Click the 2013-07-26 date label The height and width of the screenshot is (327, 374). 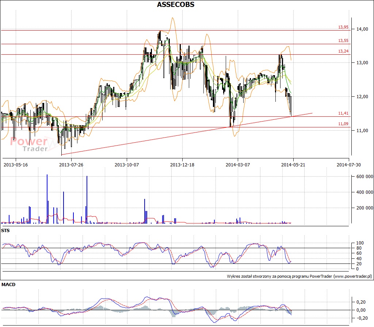click(71, 165)
